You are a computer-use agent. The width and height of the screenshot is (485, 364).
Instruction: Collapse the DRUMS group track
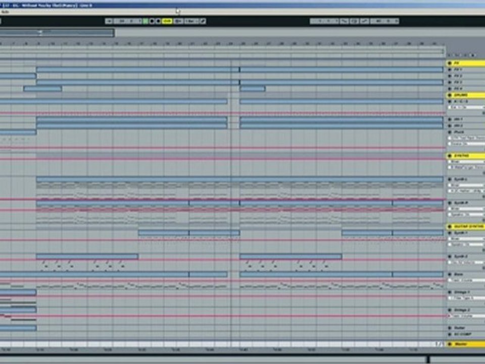click(x=450, y=95)
